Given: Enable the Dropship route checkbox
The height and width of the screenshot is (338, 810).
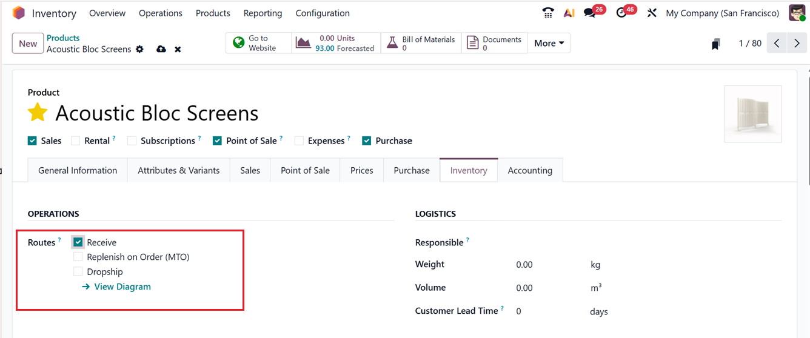Looking at the screenshot, I should pyautogui.click(x=78, y=272).
